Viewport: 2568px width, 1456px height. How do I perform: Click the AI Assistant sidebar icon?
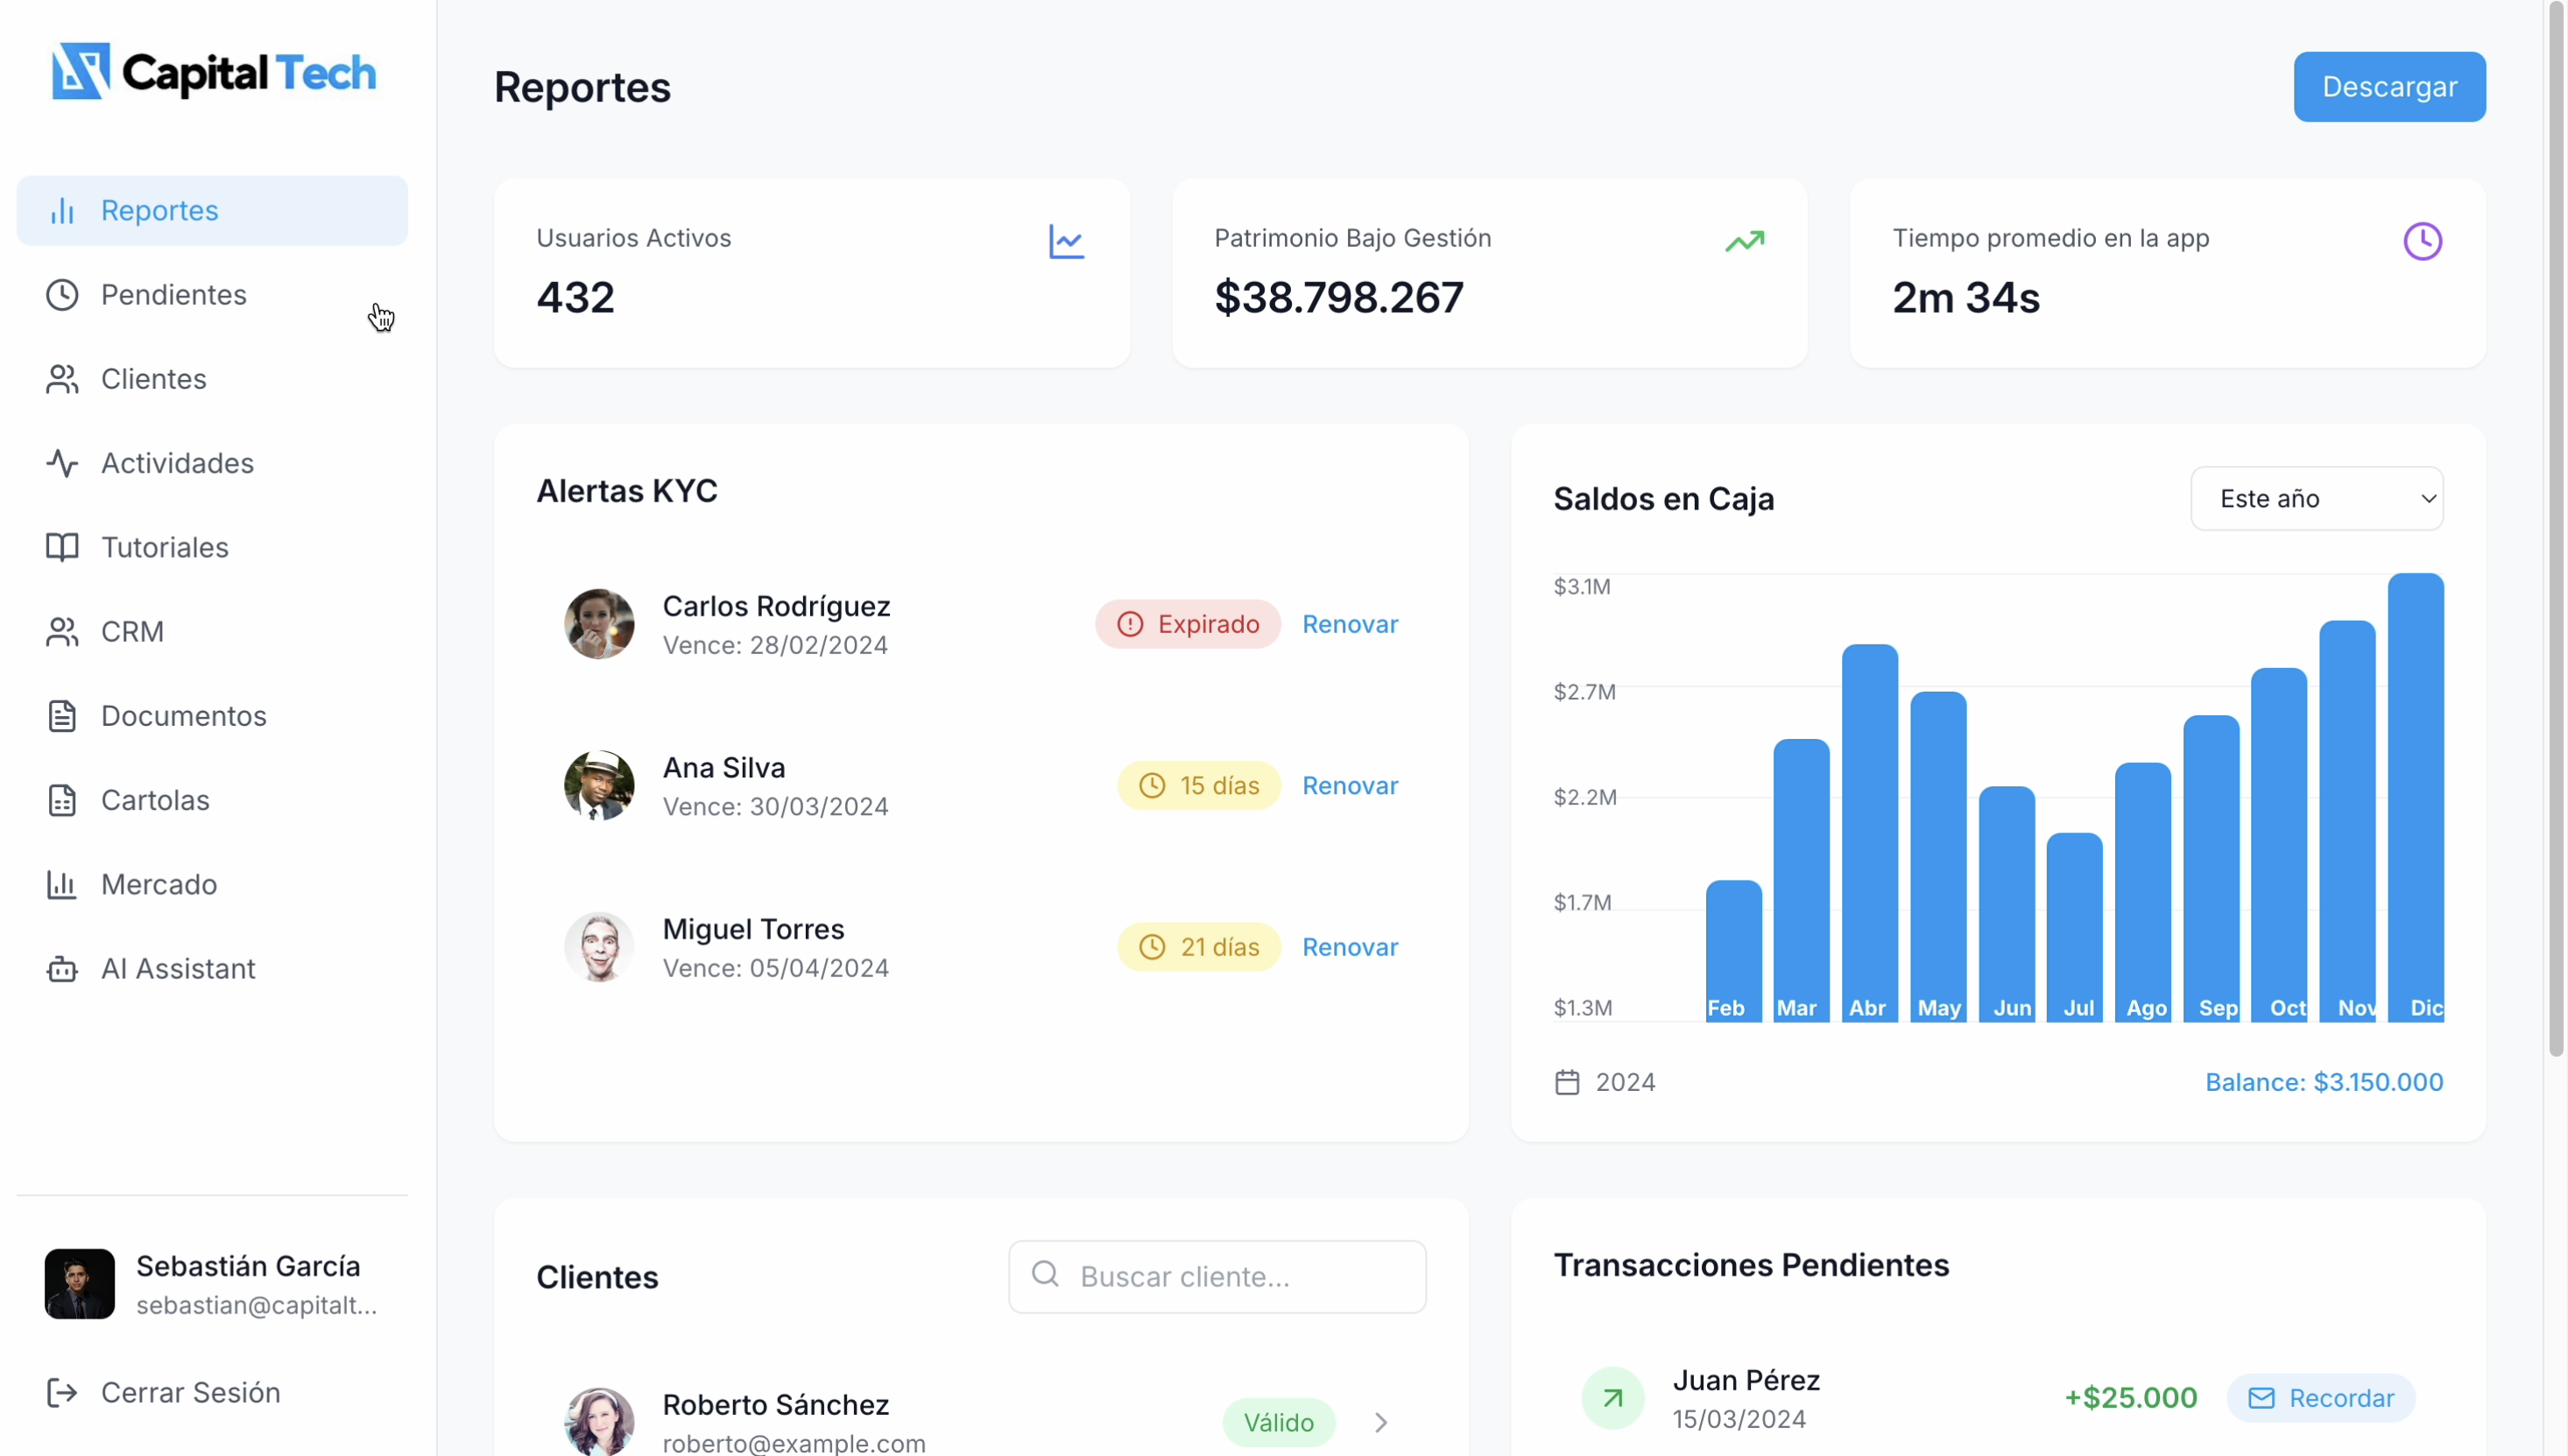(63, 967)
